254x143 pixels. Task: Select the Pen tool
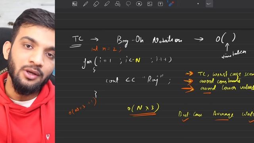click(86, 4)
